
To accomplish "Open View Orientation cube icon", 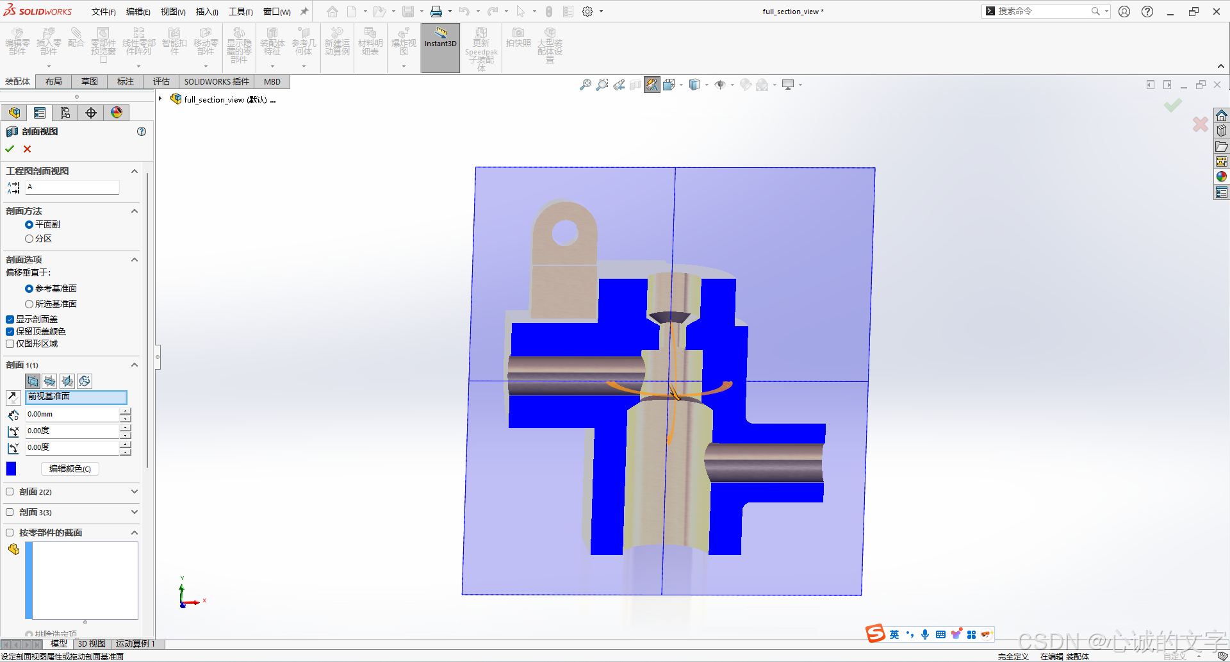I will 669,85.
